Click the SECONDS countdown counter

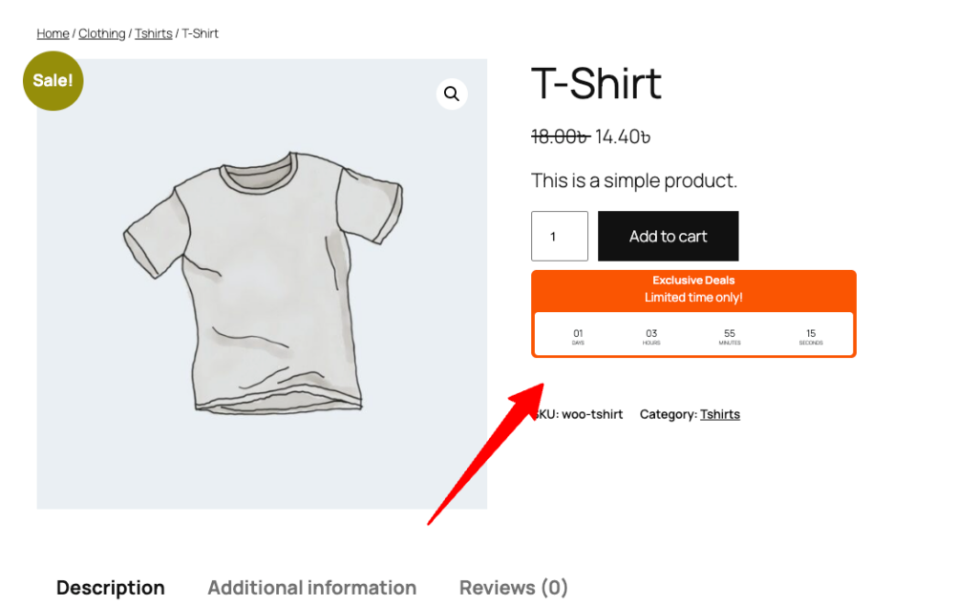coord(810,336)
